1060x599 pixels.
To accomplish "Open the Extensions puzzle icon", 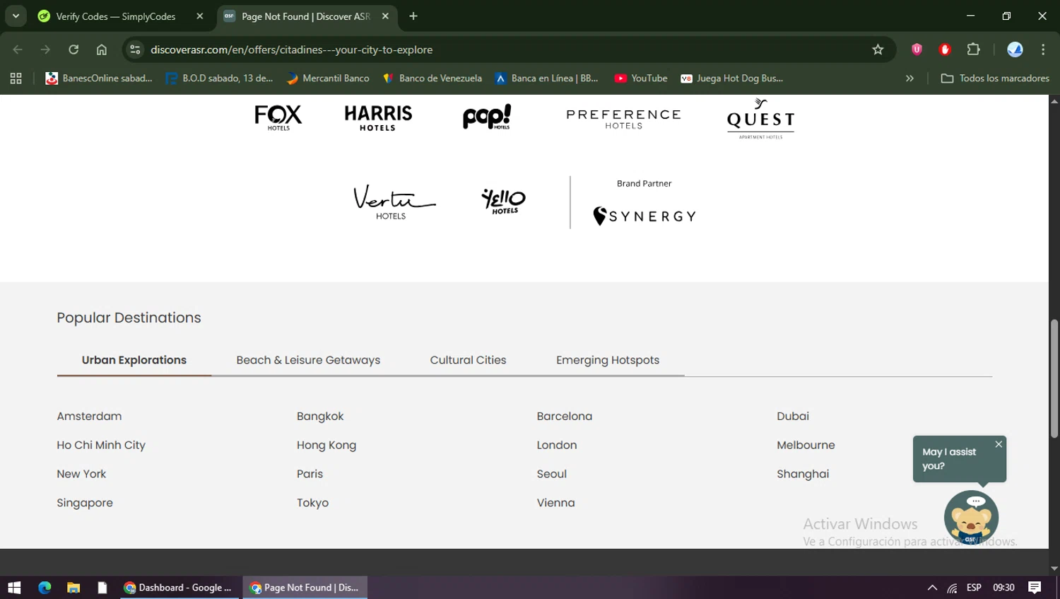I will [973, 50].
